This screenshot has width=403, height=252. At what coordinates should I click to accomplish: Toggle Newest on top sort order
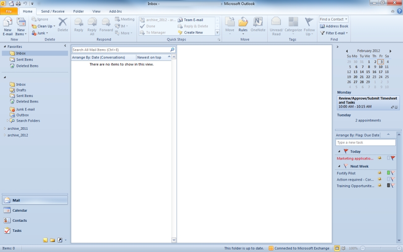(154, 58)
